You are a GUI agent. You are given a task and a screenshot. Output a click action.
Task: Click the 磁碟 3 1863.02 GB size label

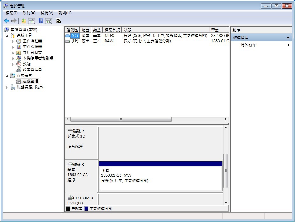(x=78, y=175)
